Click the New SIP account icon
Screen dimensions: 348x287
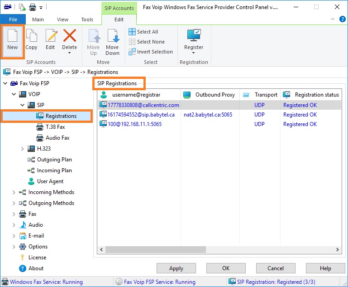pos(12,35)
